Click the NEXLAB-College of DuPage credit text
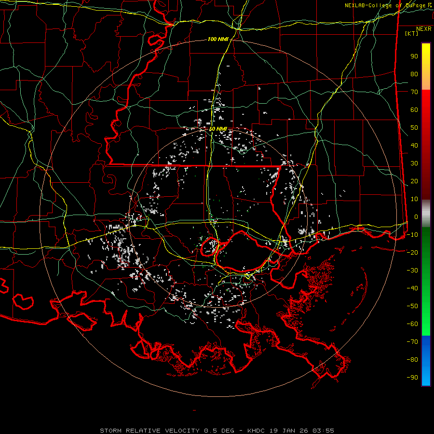Screen dimensions: 434x434 (x=388, y=5)
